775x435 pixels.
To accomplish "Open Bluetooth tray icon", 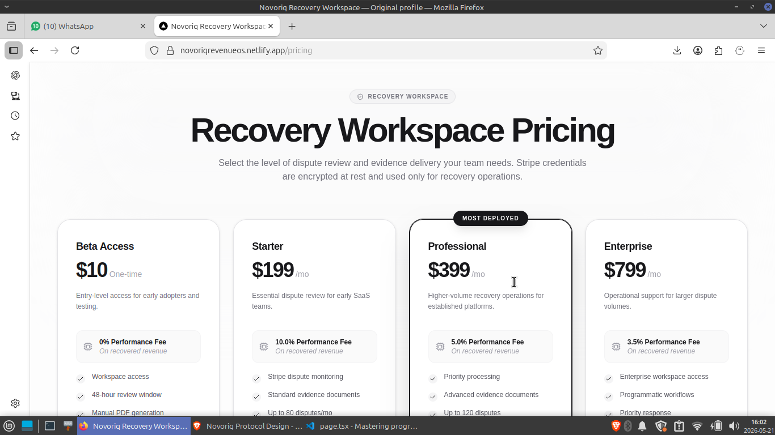I will [628, 426].
